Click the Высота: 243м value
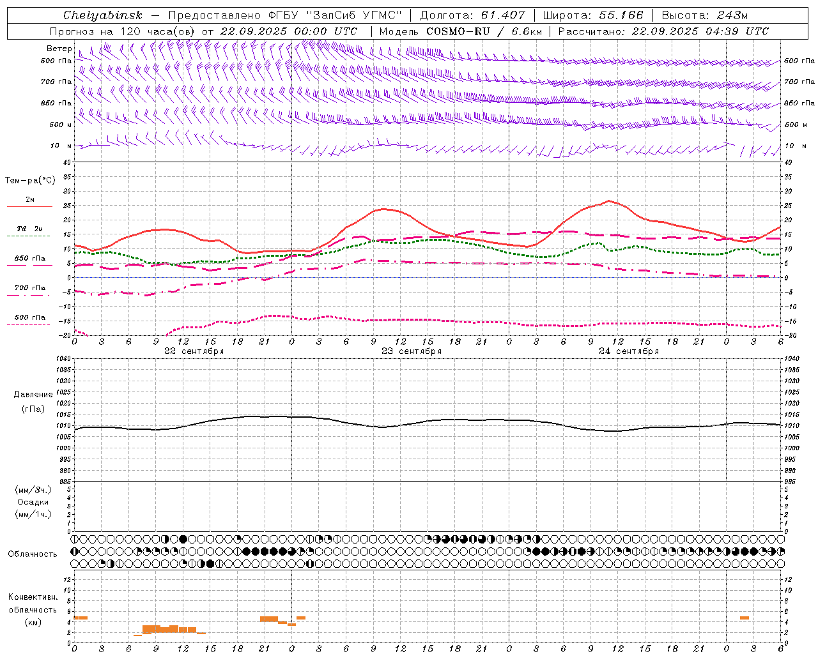Screen dimensions: 818x654 (705, 15)
